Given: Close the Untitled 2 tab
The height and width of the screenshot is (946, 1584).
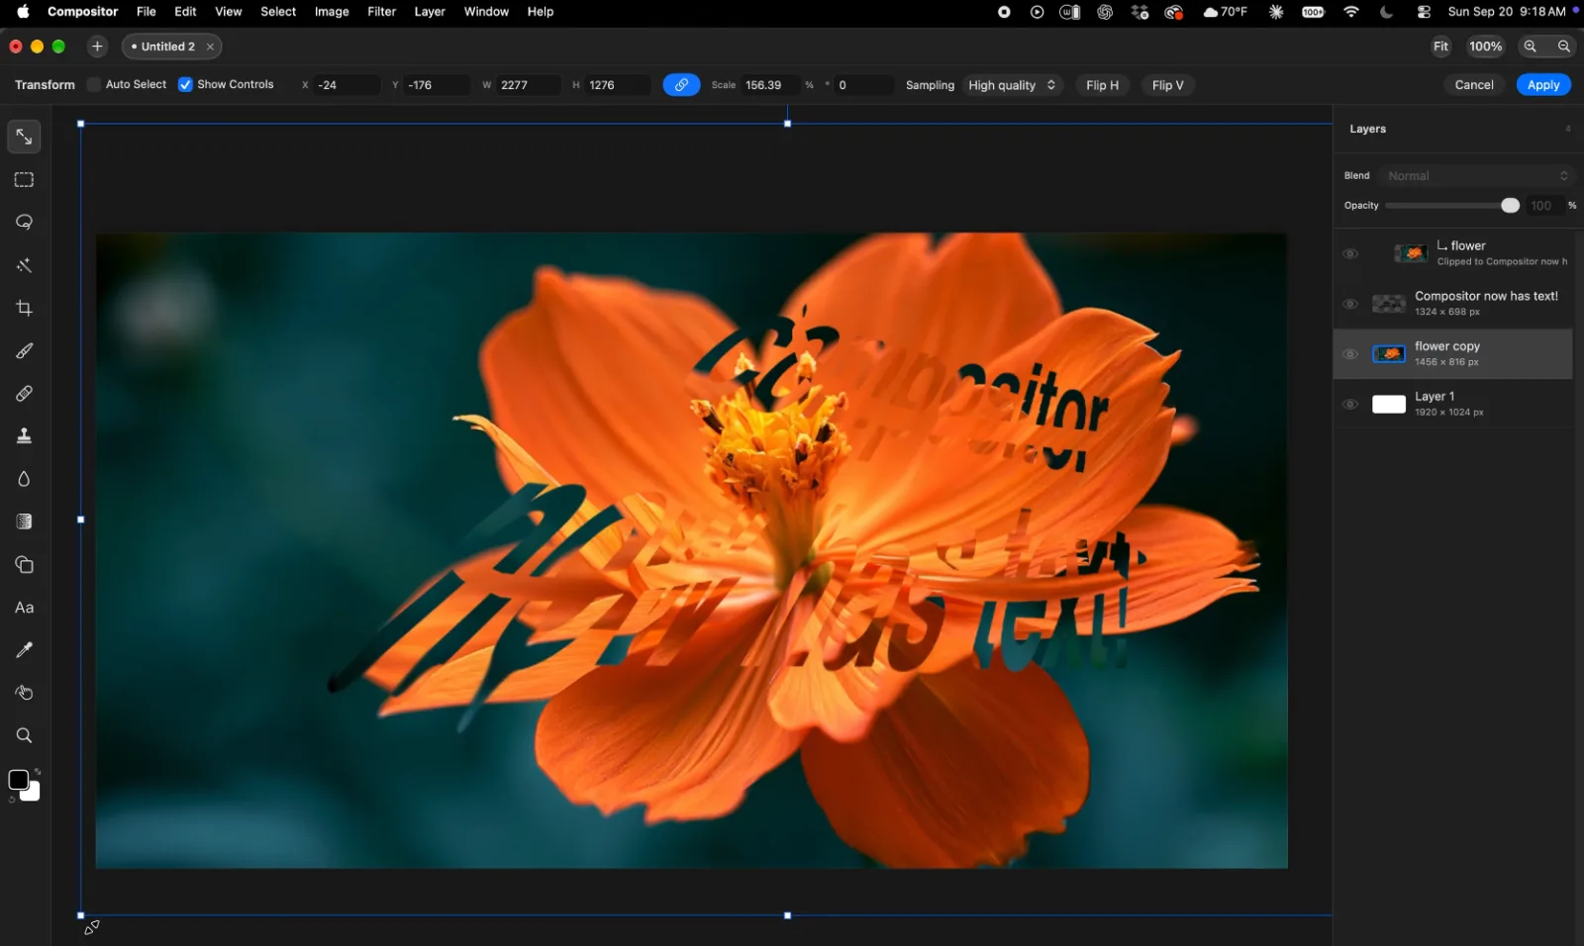Looking at the screenshot, I should point(210,47).
